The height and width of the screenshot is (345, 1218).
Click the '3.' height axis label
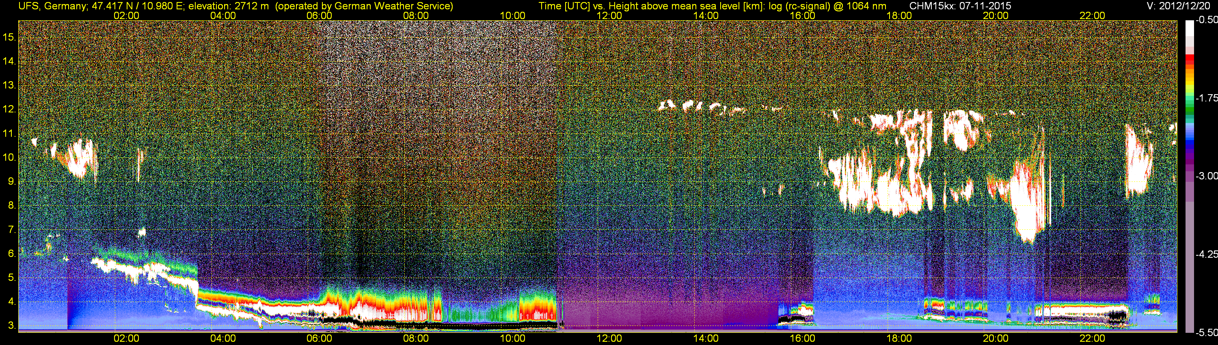click(12, 326)
